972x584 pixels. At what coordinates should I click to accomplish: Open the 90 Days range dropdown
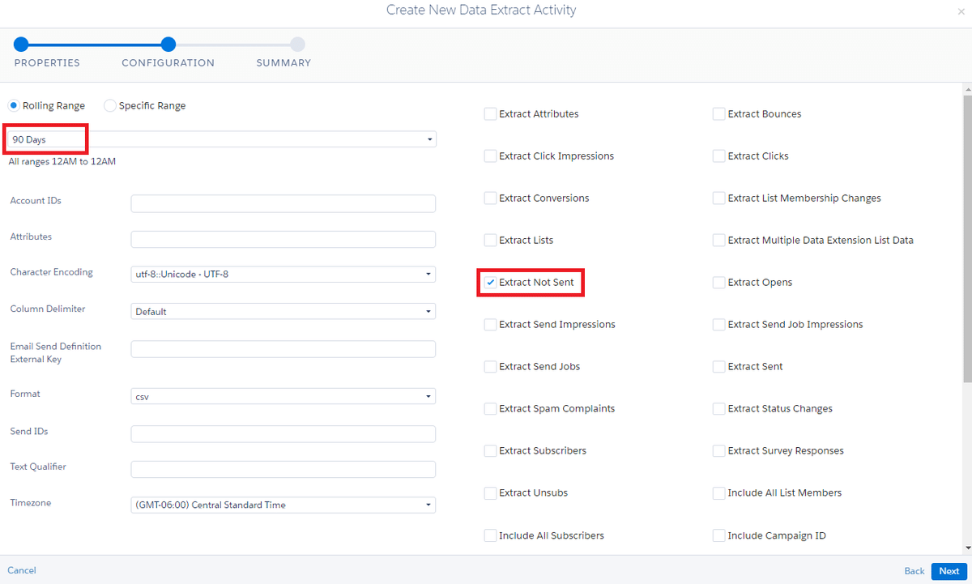222,139
